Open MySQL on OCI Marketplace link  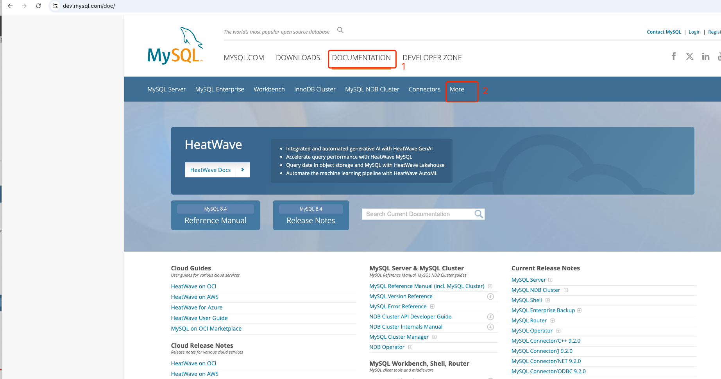(x=206, y=329)
